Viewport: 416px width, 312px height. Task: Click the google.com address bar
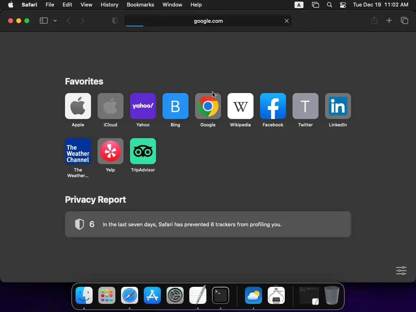pos(208,21)
